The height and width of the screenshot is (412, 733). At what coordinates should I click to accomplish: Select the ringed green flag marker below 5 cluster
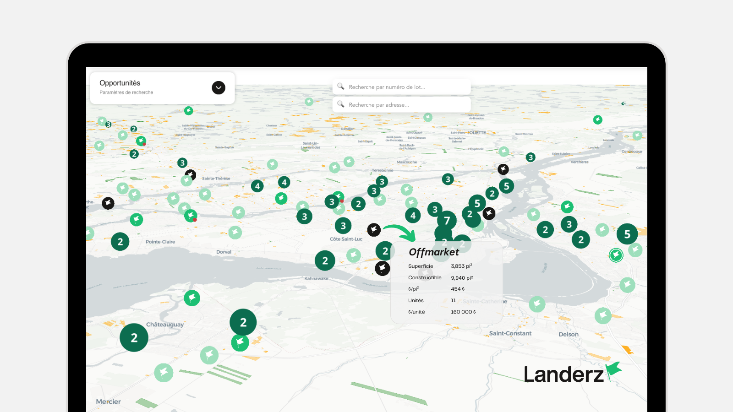[616, 255]
